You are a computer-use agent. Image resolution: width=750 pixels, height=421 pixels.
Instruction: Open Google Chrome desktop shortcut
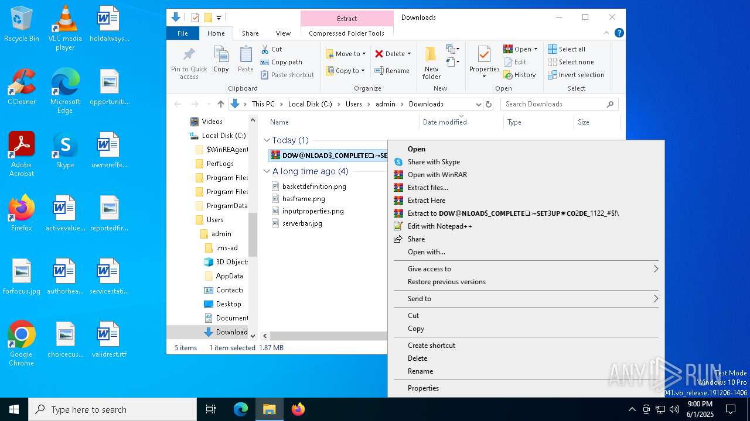click(x=22, y=343)
